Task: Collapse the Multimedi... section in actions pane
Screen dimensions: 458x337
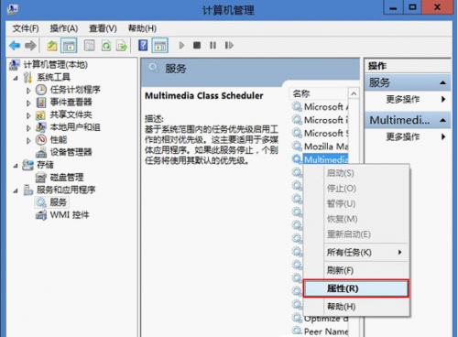Action: pos(442,120)
